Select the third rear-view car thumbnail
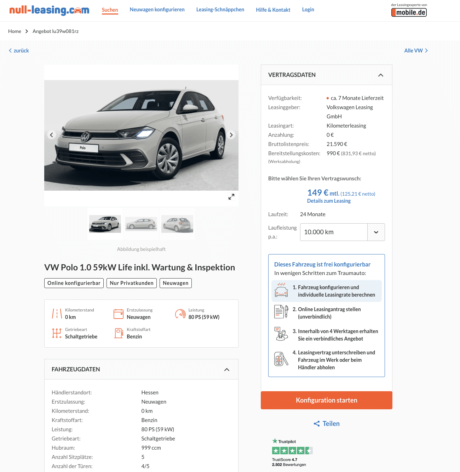 [177, 224]
